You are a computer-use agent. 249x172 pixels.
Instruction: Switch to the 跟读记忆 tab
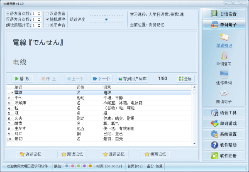click(72, 154)
